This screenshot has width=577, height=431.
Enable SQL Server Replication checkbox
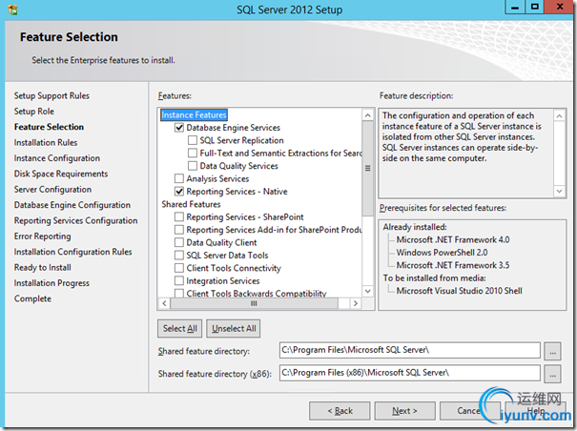click(x=193, y=140)
